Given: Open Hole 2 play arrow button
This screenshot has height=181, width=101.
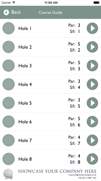Looking at the screenshot, I should tap(92, 47).
